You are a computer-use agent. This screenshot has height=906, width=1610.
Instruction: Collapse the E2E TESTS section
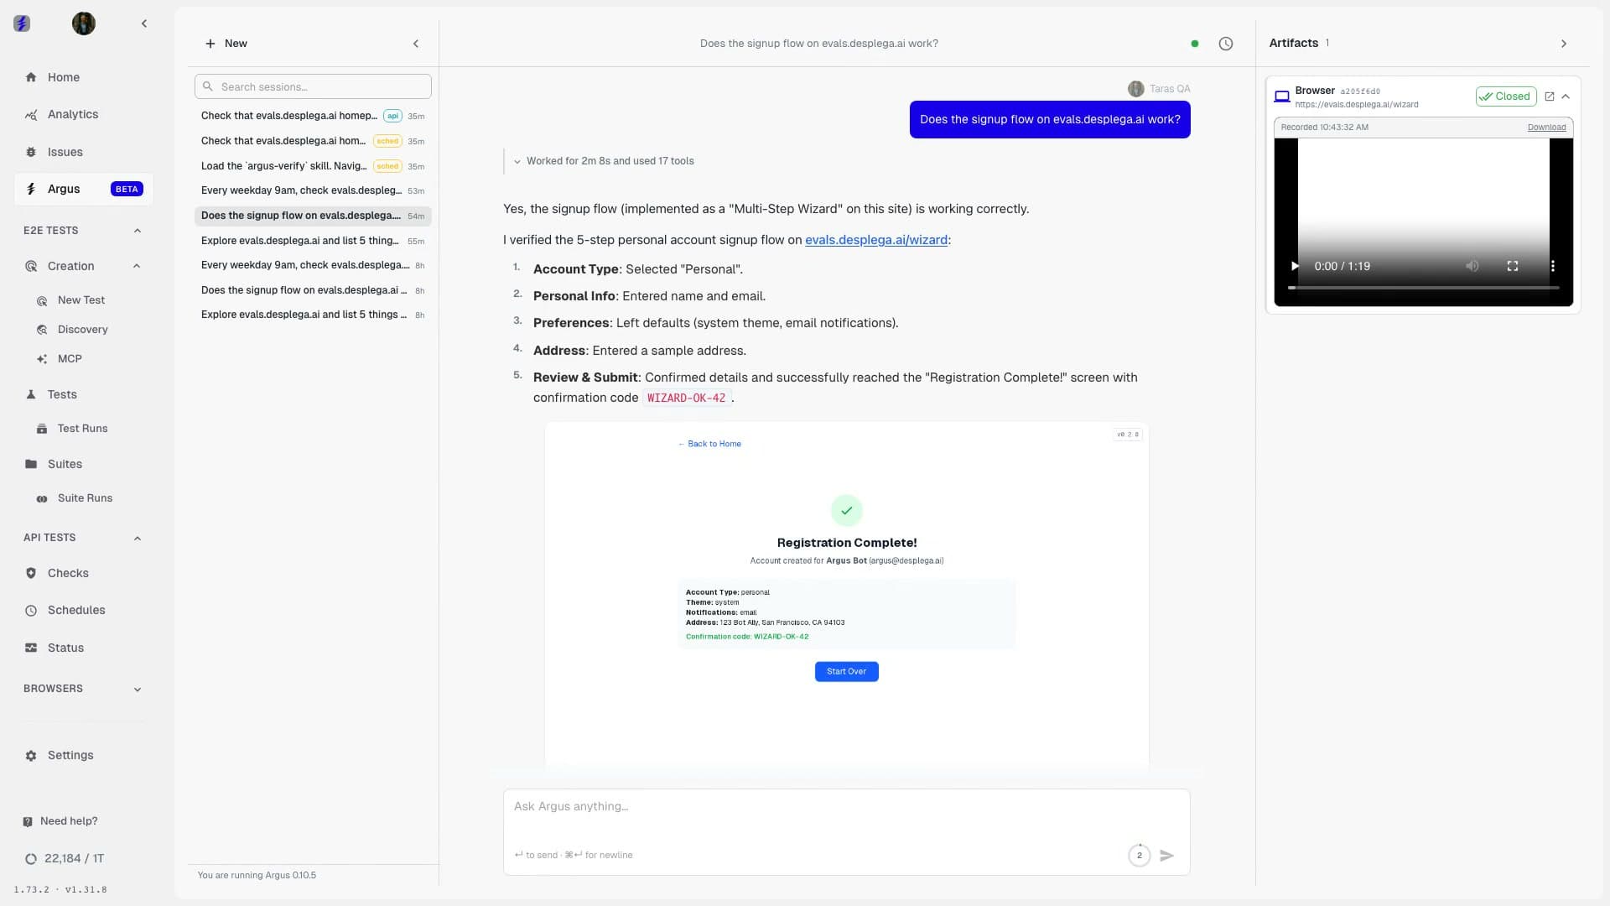[137, 231]
